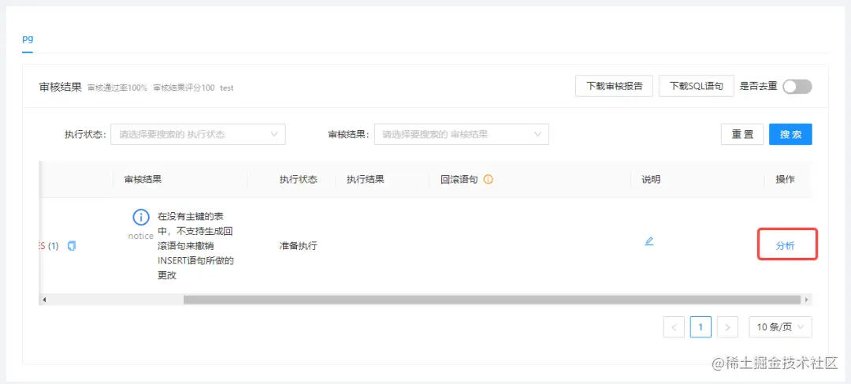Click the scrollbar left arrow
The width and height of the screenshot is (851, 384).
(x=44, y=300)
